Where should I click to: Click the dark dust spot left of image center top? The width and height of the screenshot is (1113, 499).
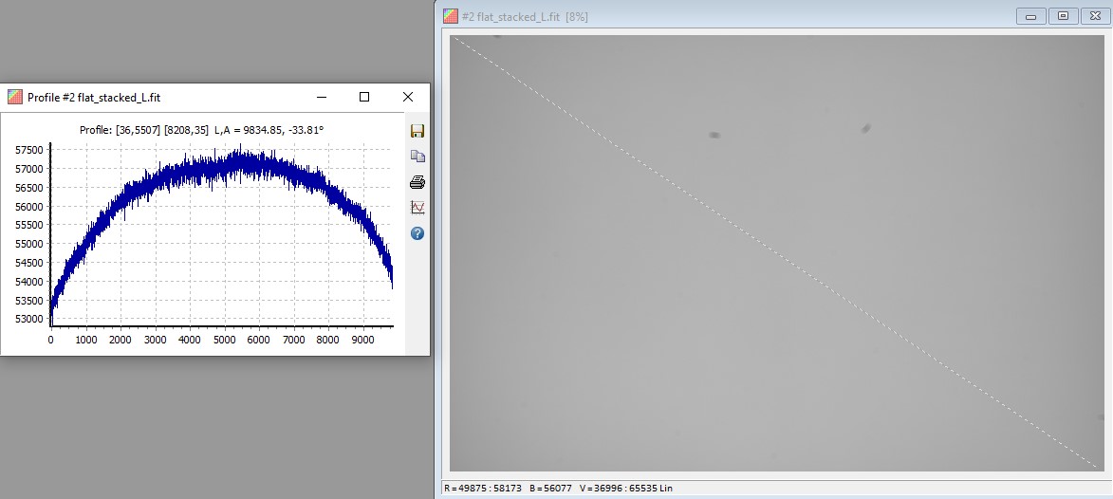pyautogui.click(x=714, y=135)
